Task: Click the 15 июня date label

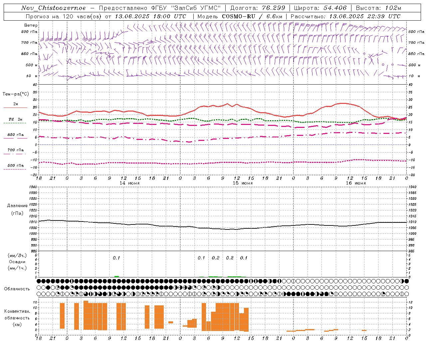Action: [x=242, y=183]
